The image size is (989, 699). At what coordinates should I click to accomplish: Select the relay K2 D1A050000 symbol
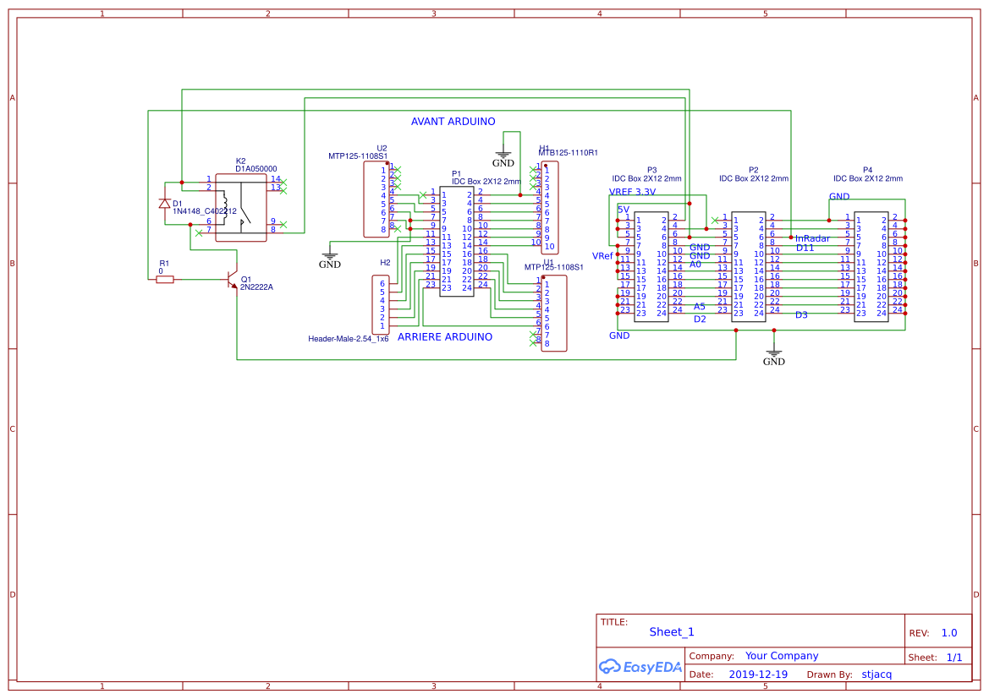(239, 207)
